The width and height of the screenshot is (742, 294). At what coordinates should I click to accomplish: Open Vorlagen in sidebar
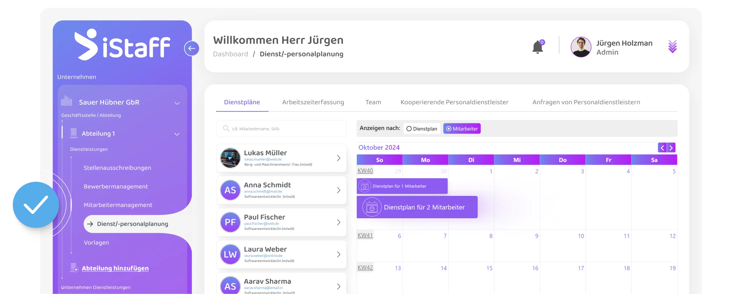pyautogui.click(x=96, y=243)
